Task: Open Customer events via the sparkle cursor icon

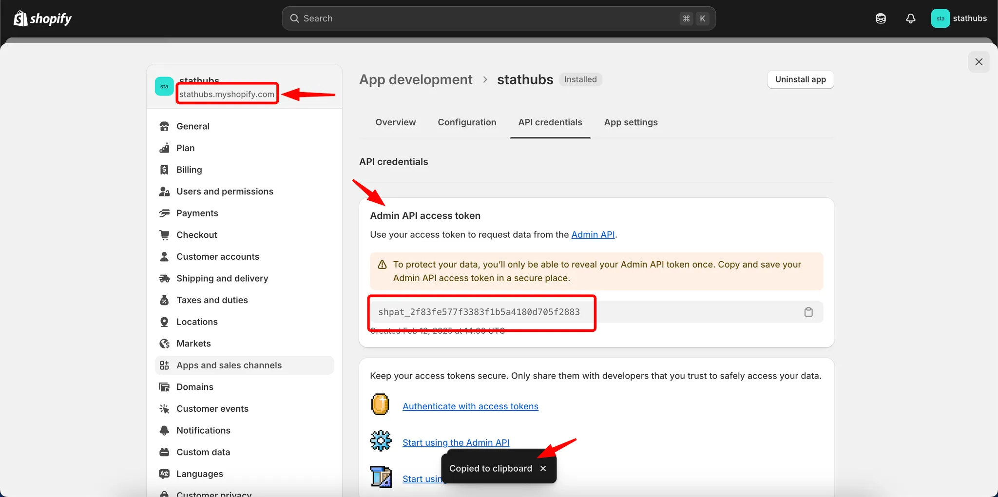Action: coord(164,408)
